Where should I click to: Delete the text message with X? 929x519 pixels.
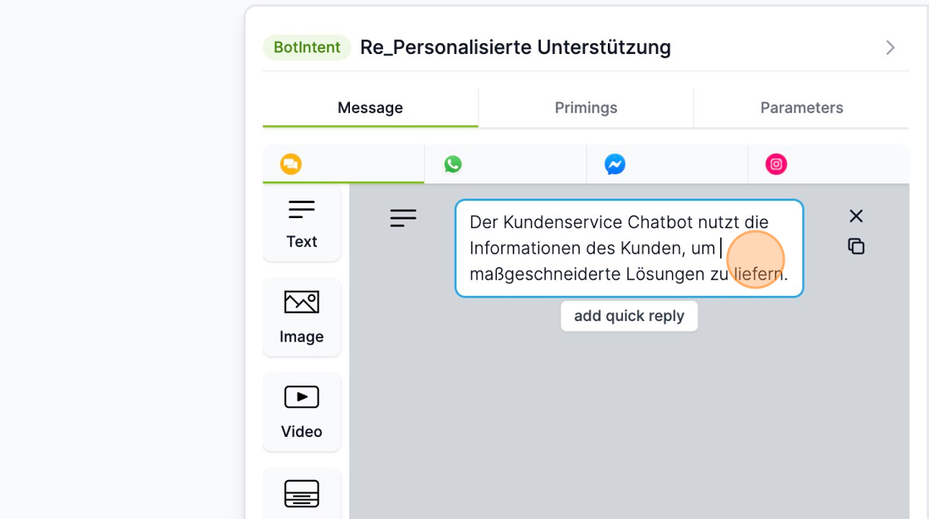click(856, 216)
